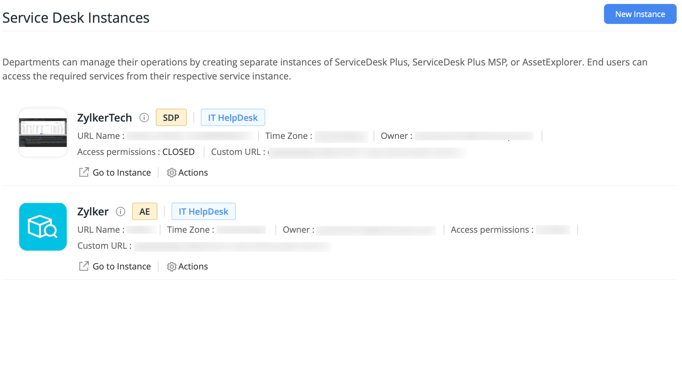Click the Zylker info icon
The height and width of the screenshot is (380, 682).
(x=120, y=211)
